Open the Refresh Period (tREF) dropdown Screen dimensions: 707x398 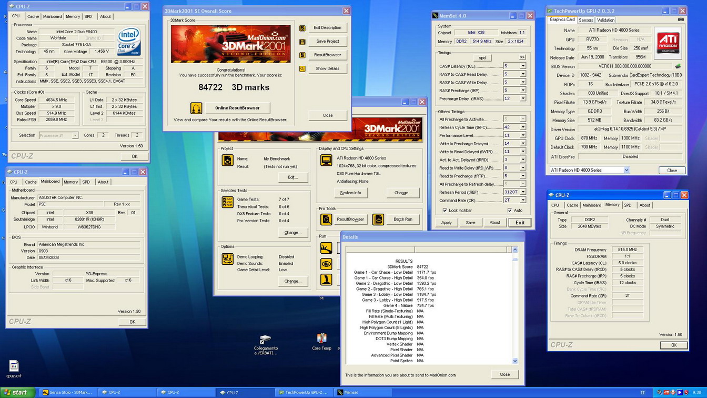coord(522,192)
